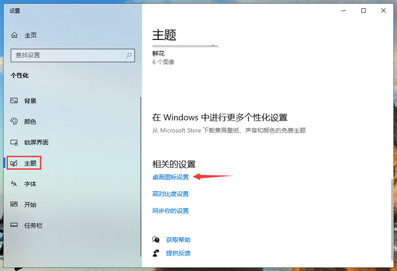397x271 pixels.
Task: Click the lock screen icon beside 锁屏界面
Action: point(14,142)
